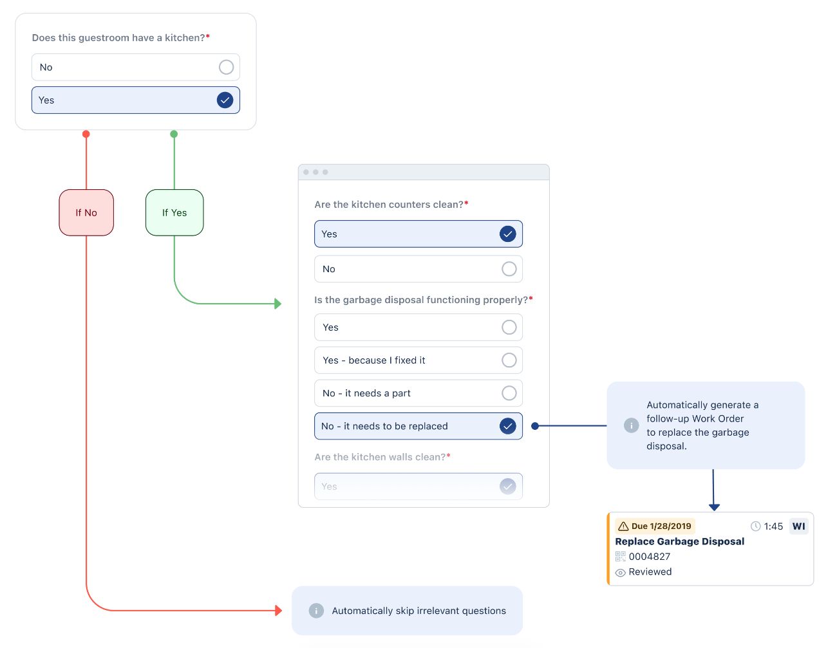This screenshot has height=648, width=837.
Task: Click the Due 1/28/2019 date badge
Action: (x=655, y=526)
